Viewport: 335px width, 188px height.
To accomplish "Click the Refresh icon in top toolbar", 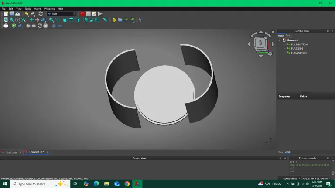I will [41, 14].
